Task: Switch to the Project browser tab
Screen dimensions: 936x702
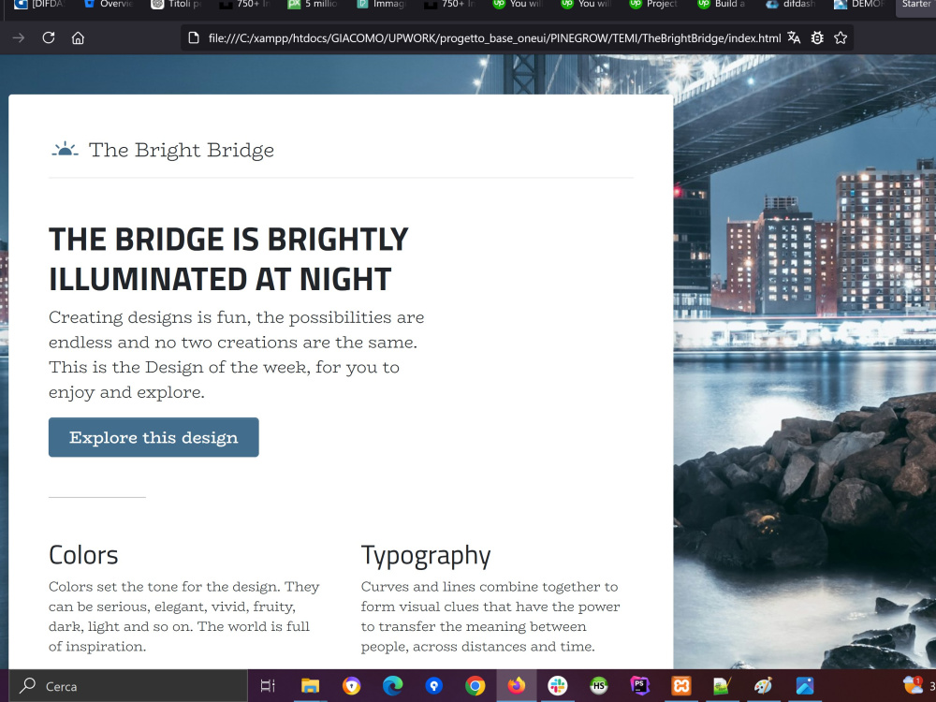Action: (653, 5)
